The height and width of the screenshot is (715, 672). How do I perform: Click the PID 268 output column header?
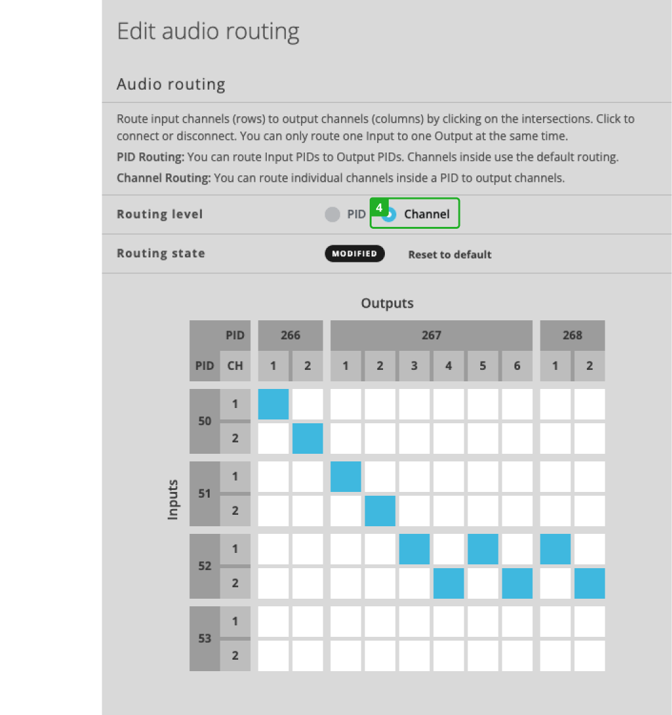[x=572, y=335]
